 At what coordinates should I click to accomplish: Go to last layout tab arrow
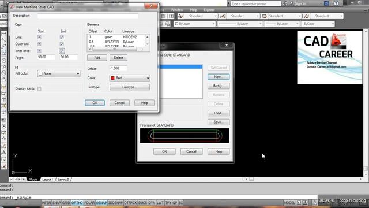tap(24, 180)
